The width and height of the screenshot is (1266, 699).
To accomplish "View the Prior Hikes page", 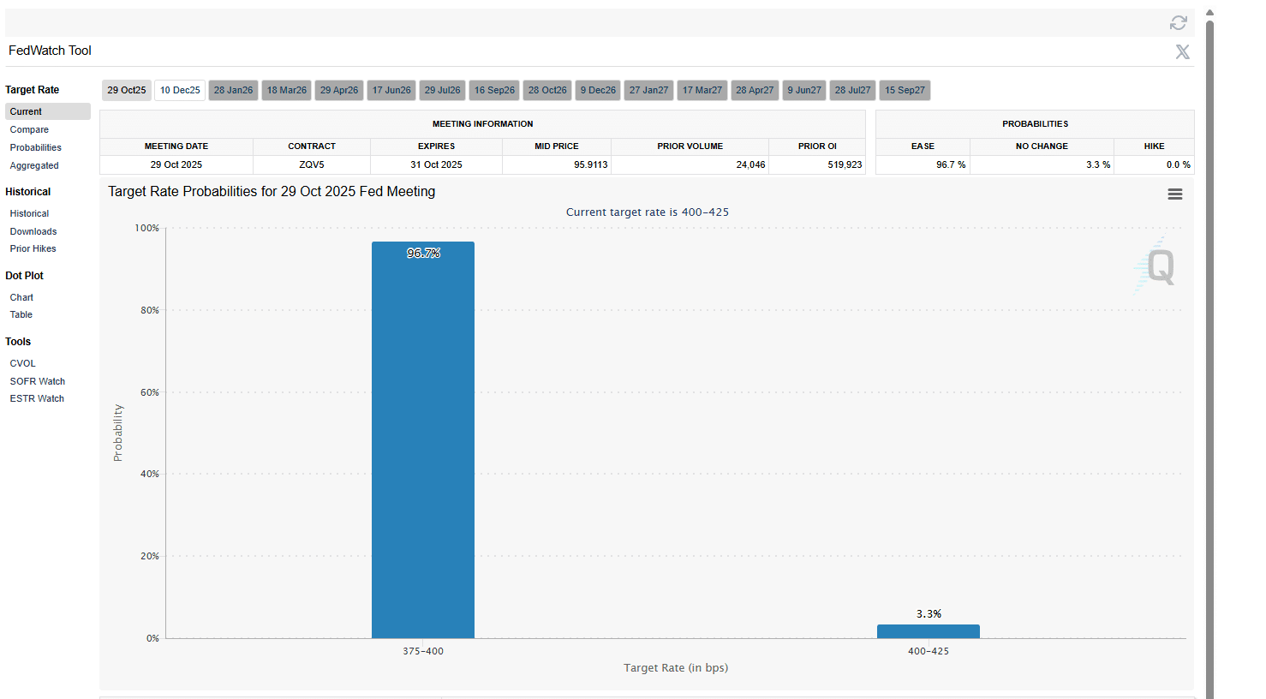I will 33,248.
